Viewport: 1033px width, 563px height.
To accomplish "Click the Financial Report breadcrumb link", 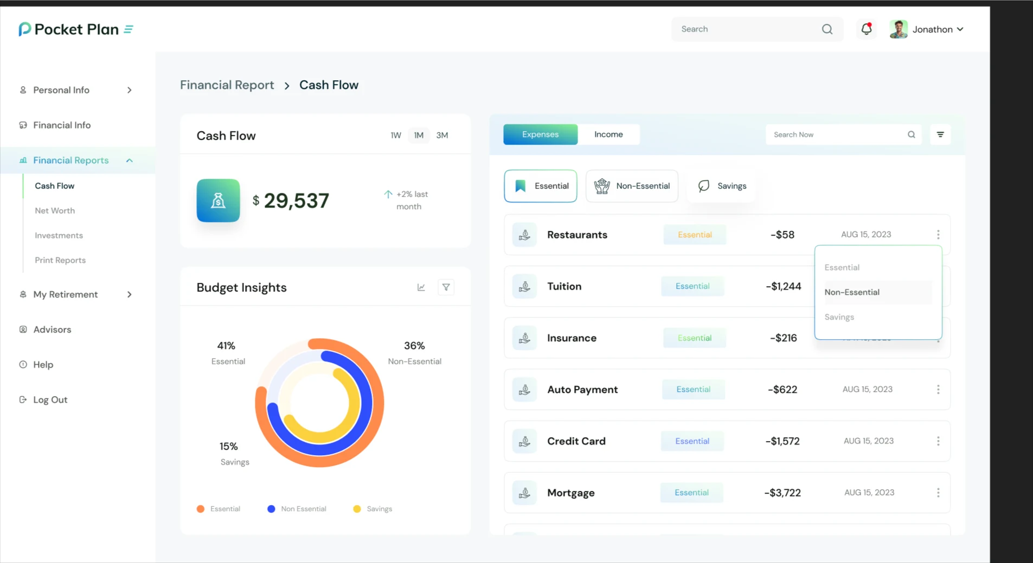I will point(227,85).
